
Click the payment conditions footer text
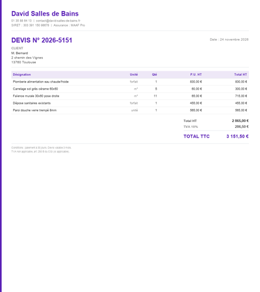click(41, 148)
